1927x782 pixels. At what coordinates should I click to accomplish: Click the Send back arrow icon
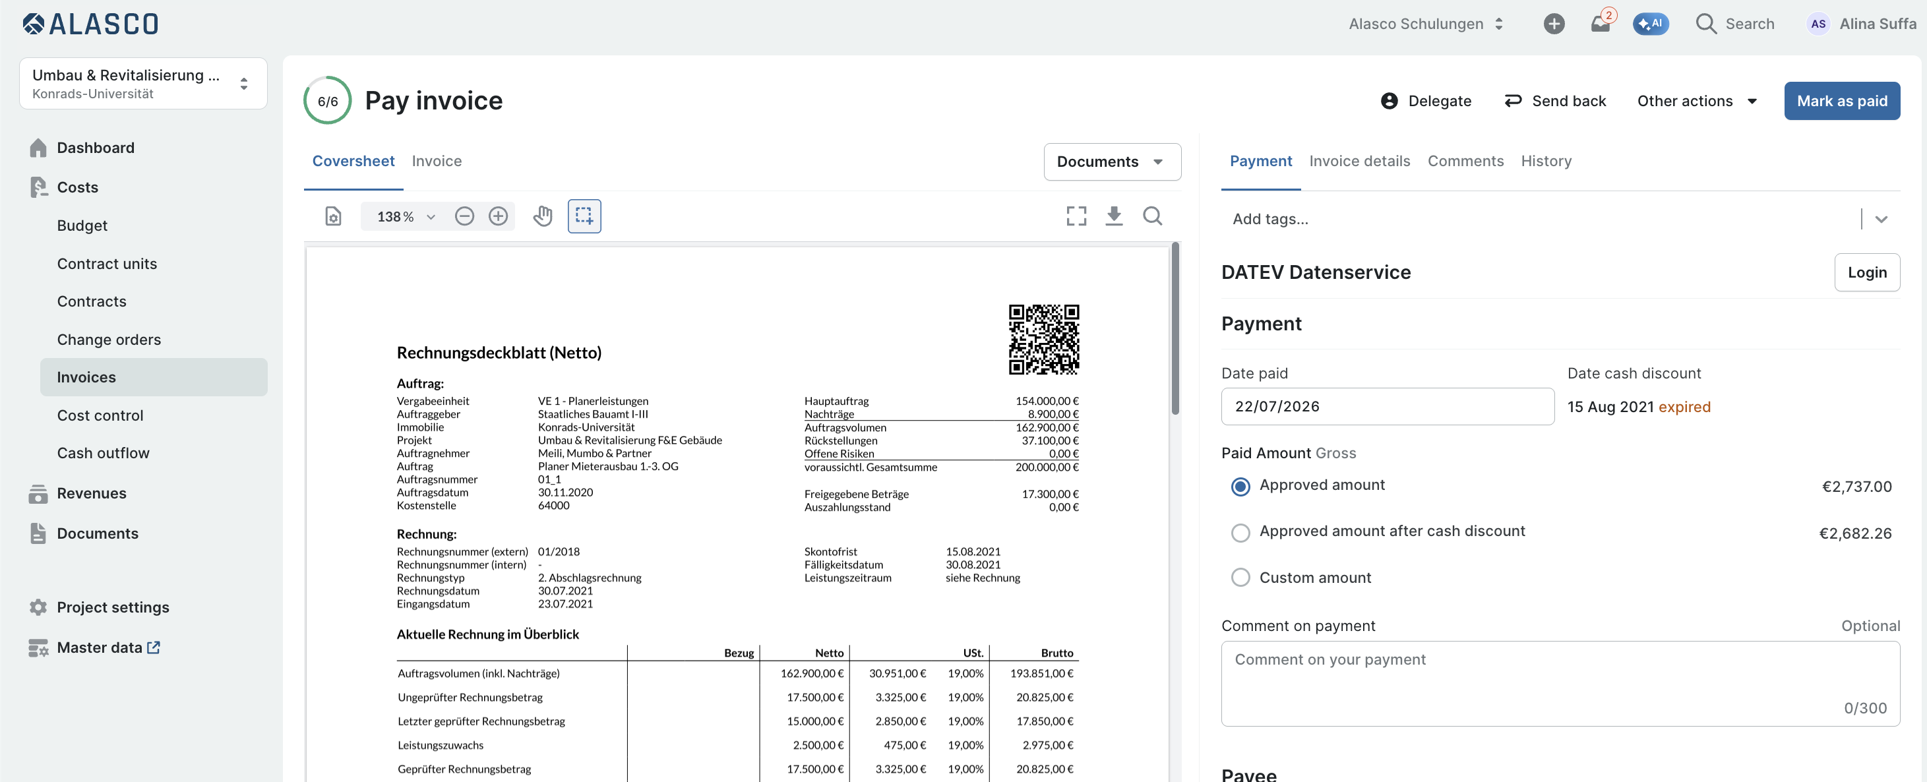point(1514,101)
